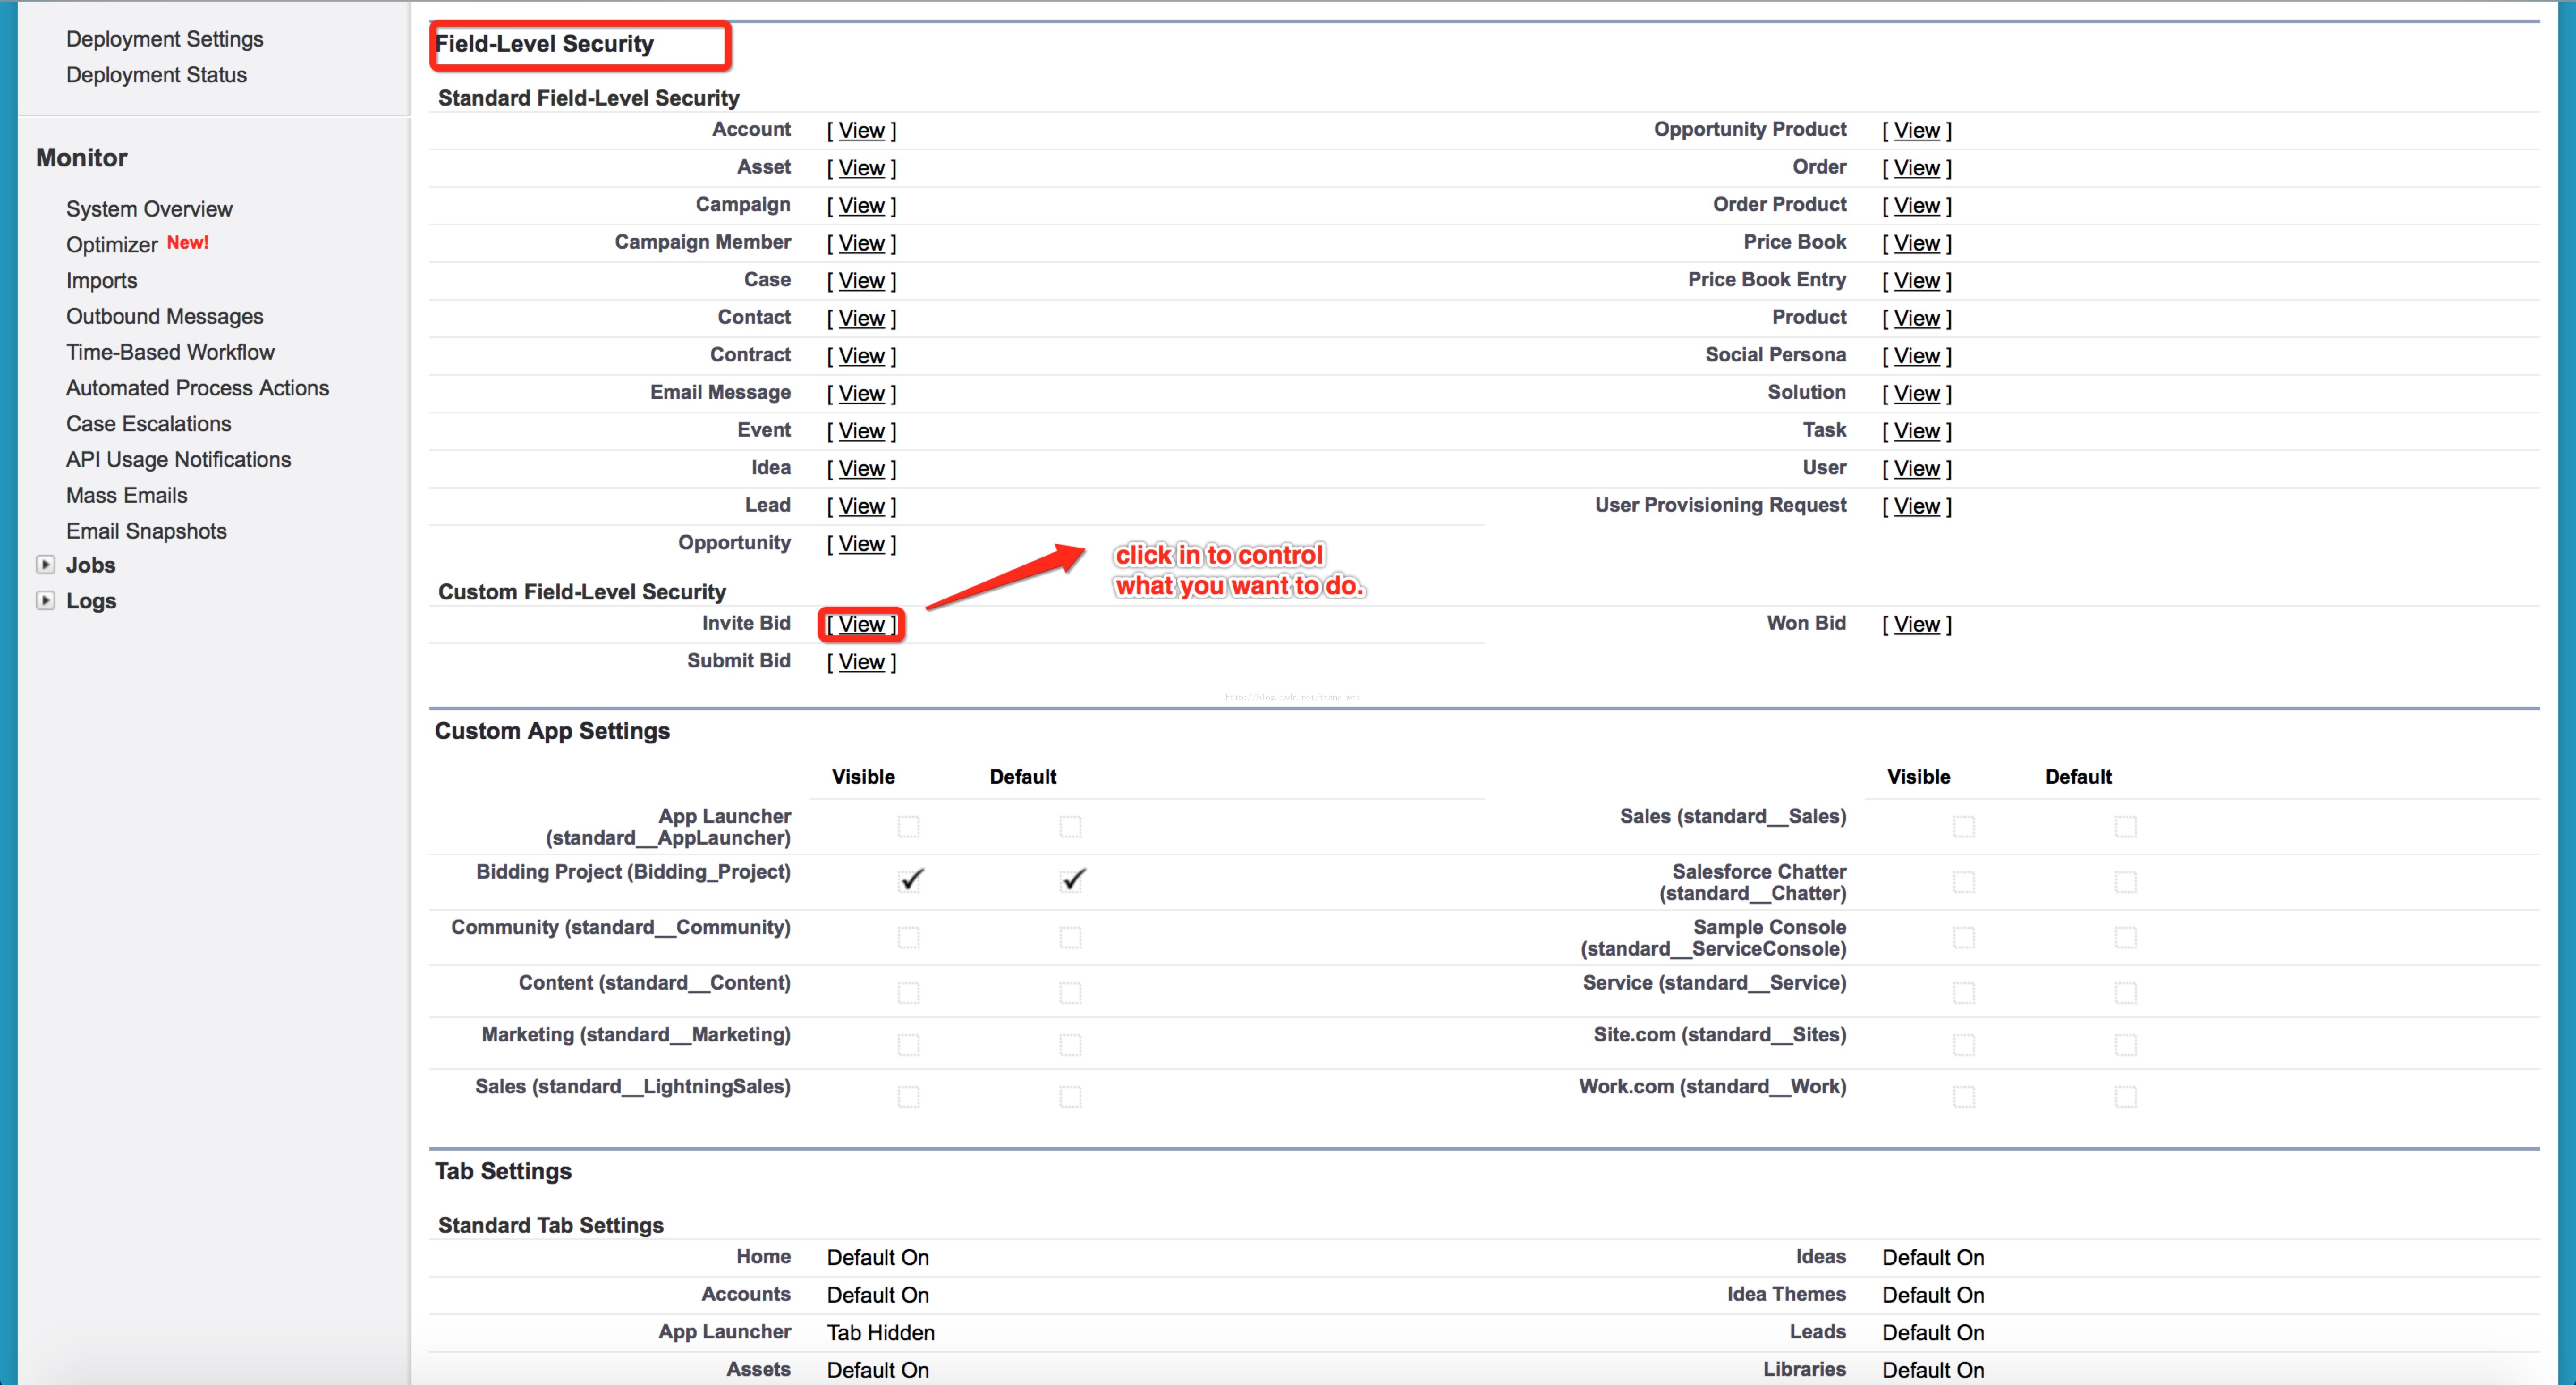Toggle Bidding Project Visible checkmark

coord(911,880)
